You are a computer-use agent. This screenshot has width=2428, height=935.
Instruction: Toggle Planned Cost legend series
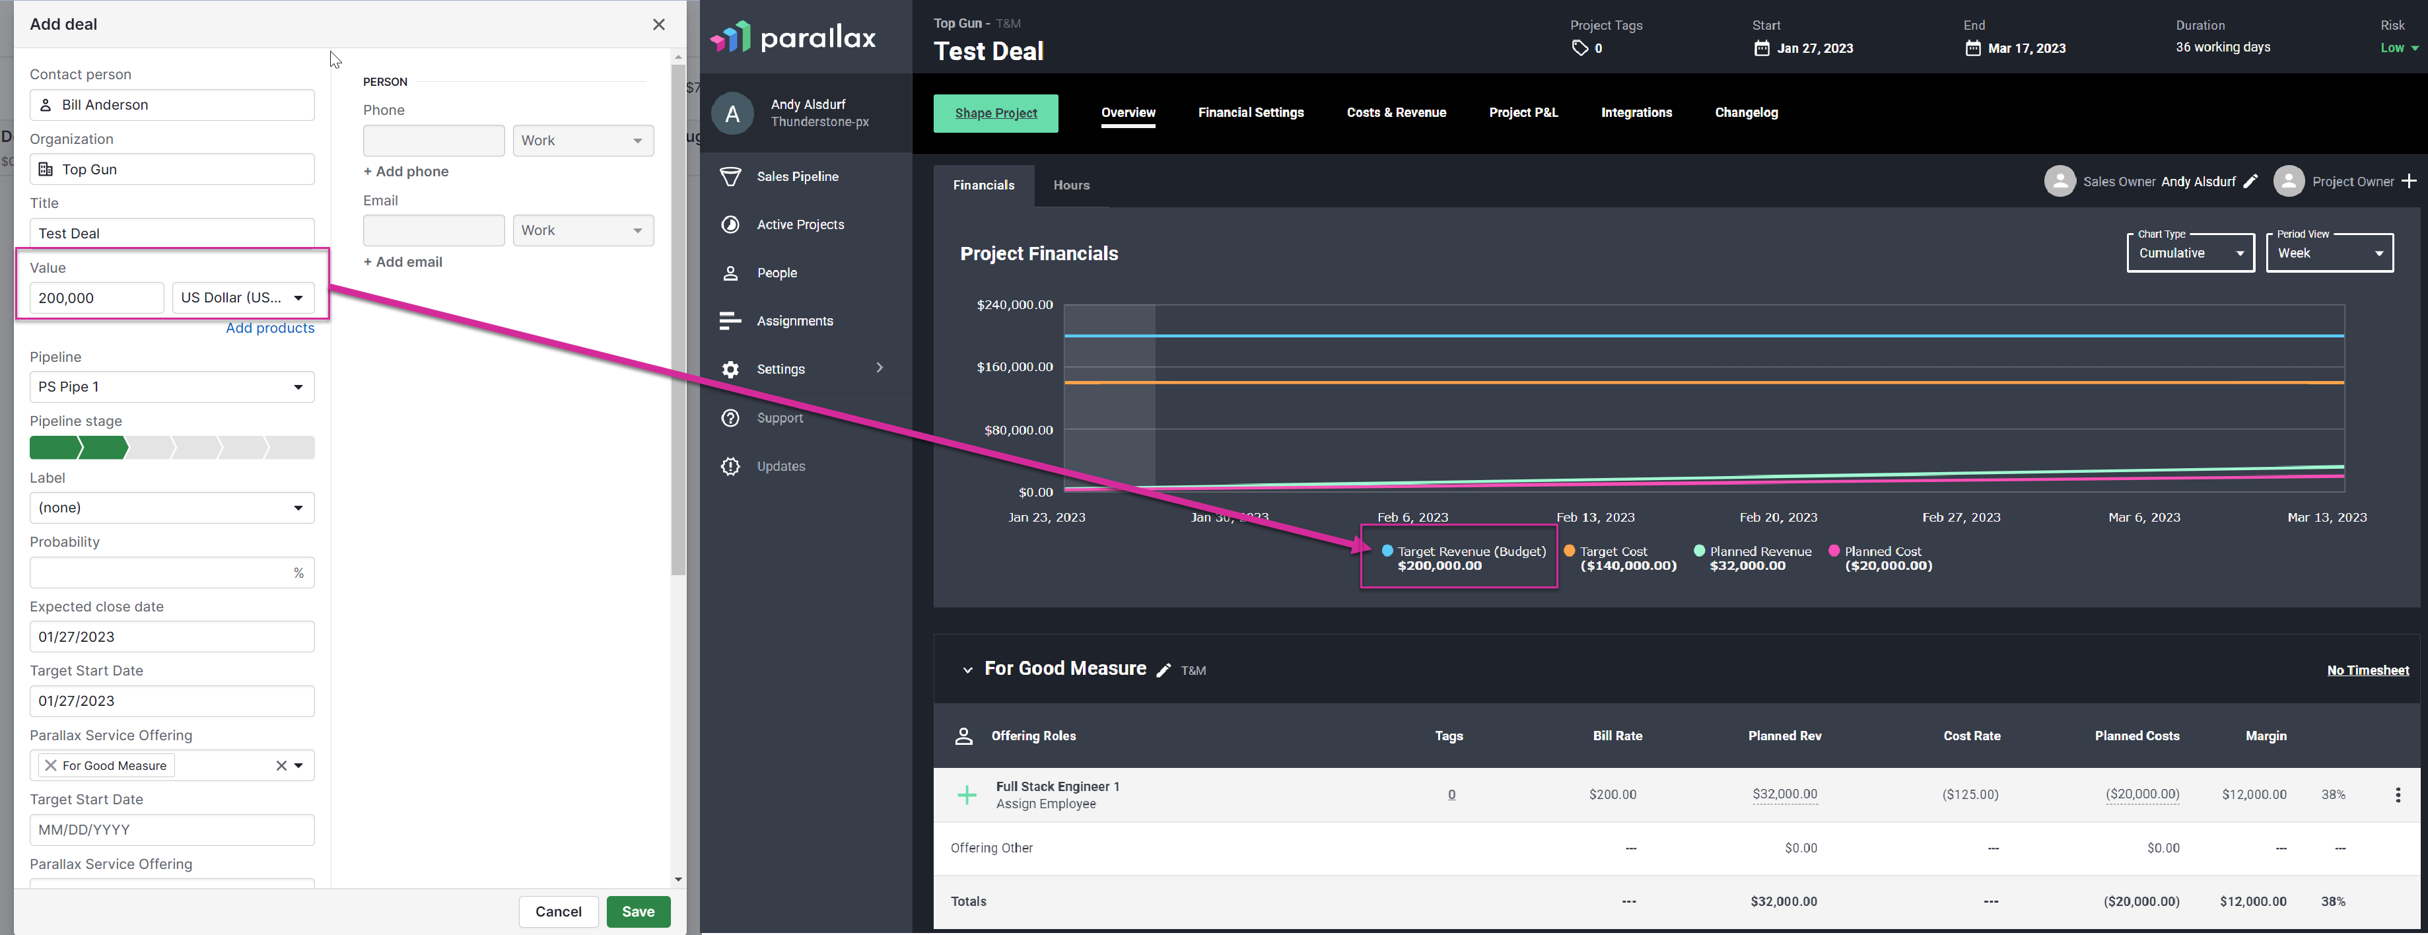tap(1881, 558)
